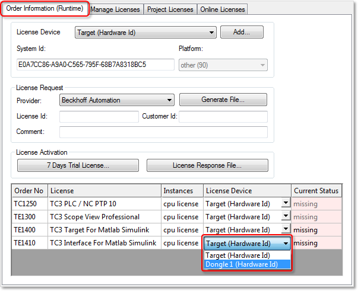Click the Instances column header
The image size is (358, 291).
182,191
